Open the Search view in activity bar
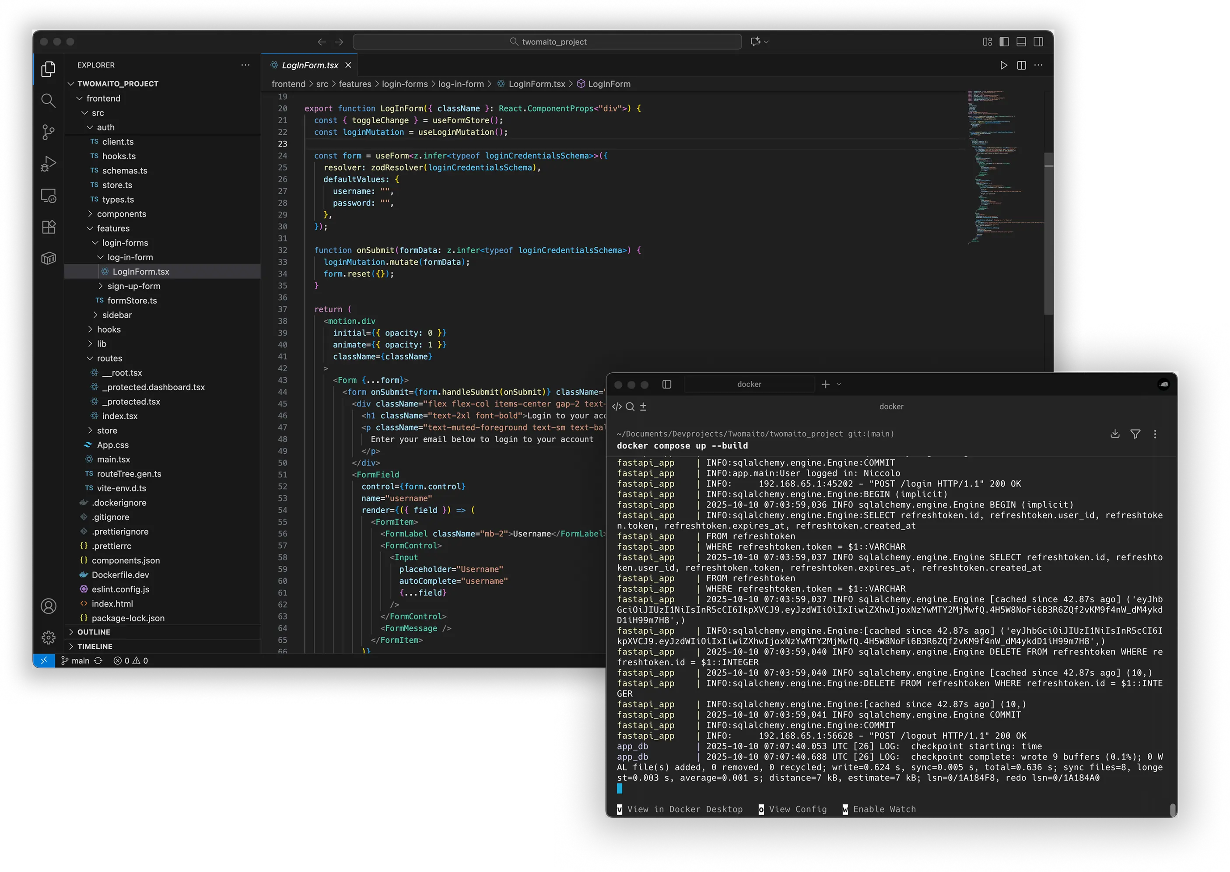The image size is (1230, 872). coord(48,100)
